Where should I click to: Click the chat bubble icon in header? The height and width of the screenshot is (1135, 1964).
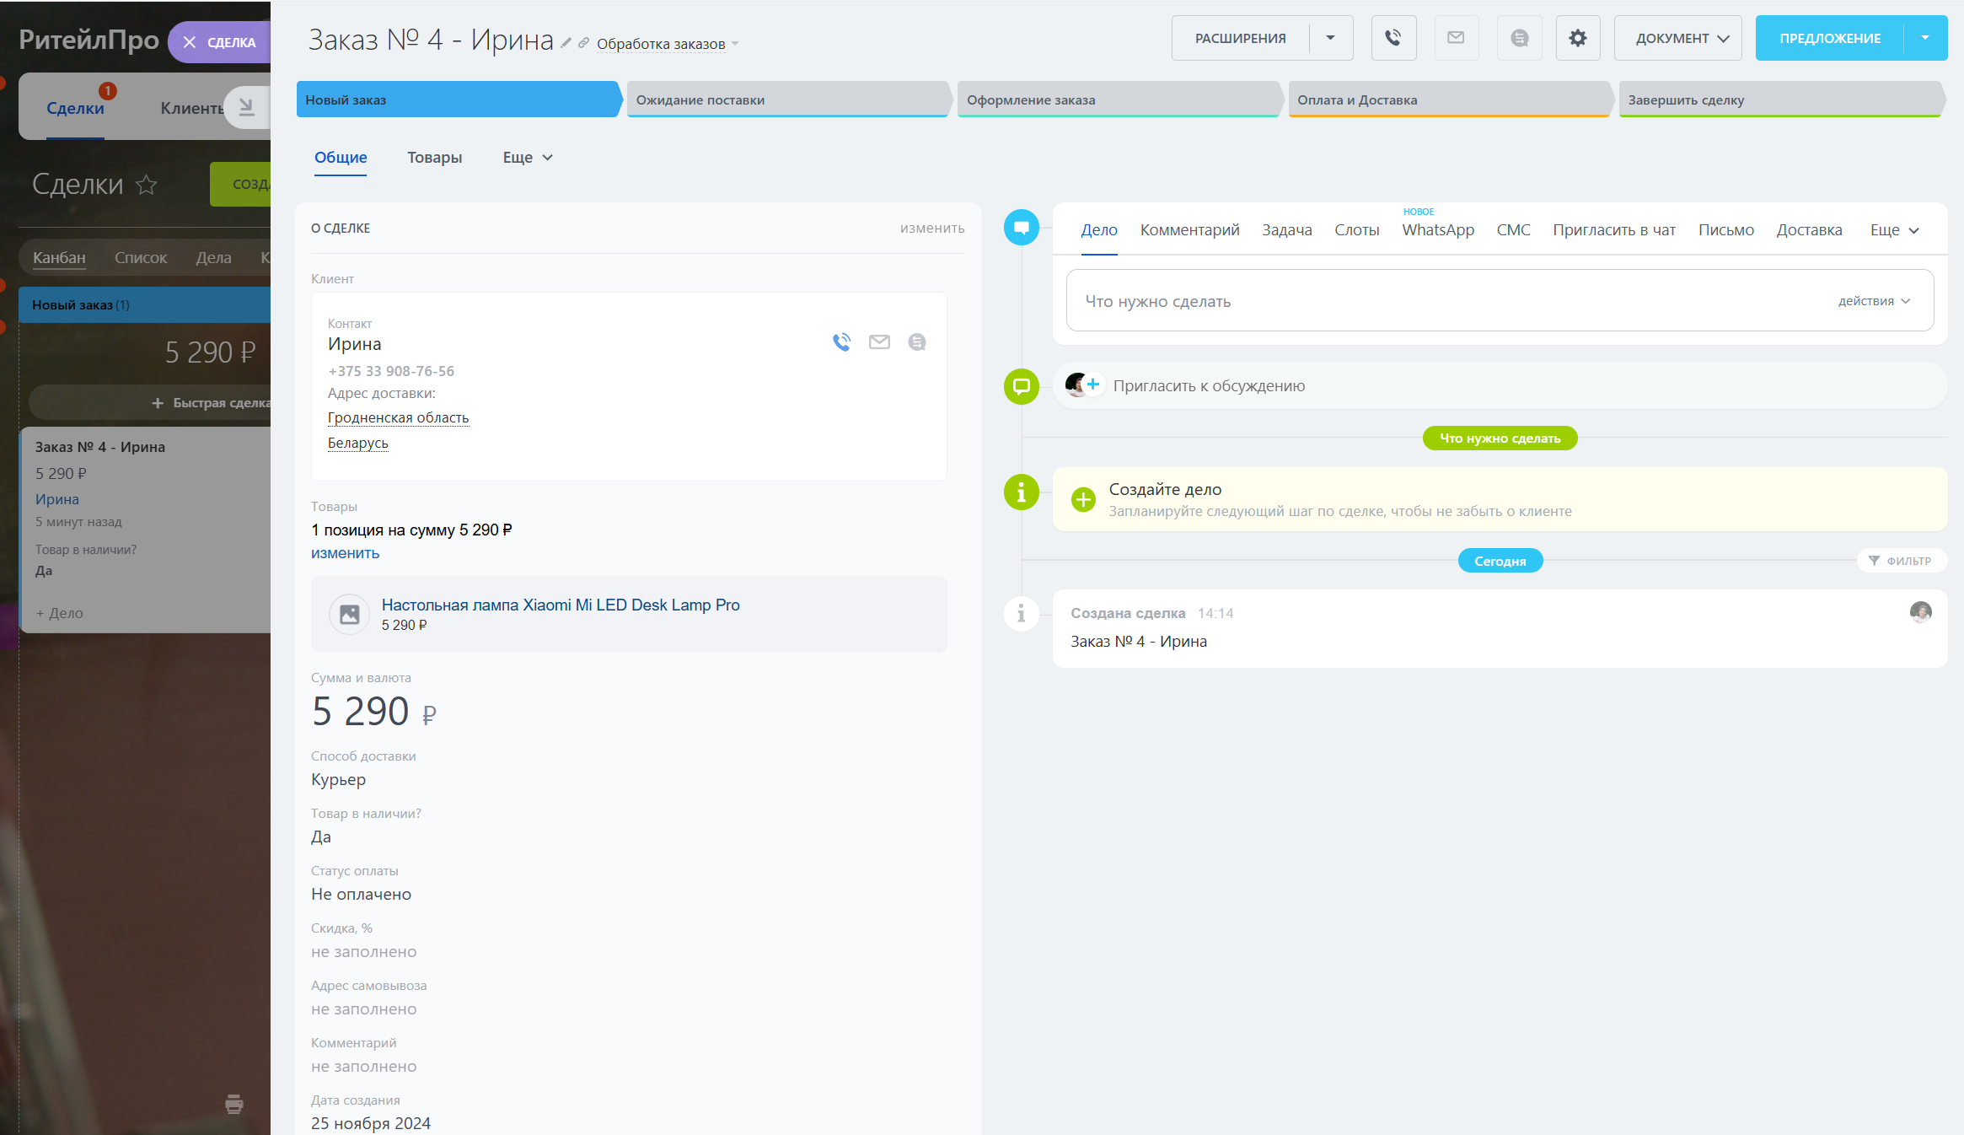pyautogui.click(x=1519, y=38)
